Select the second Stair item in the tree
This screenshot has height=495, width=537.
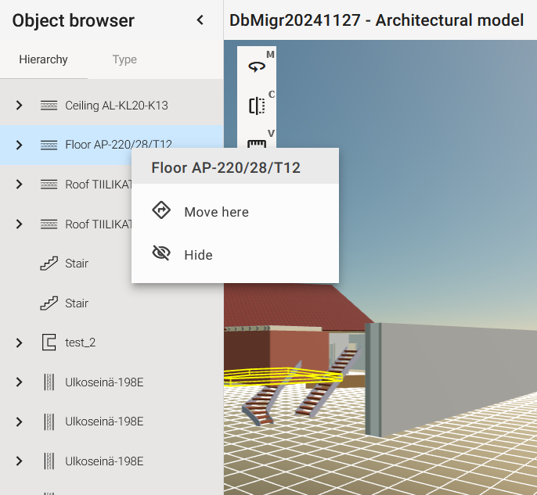77,303
